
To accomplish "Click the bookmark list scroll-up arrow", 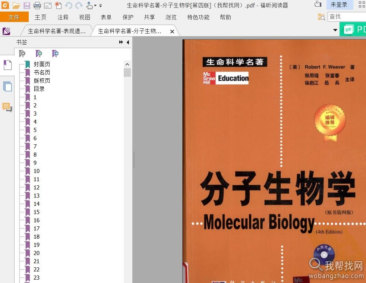I will pyautogui.click(x=127, y=64).
